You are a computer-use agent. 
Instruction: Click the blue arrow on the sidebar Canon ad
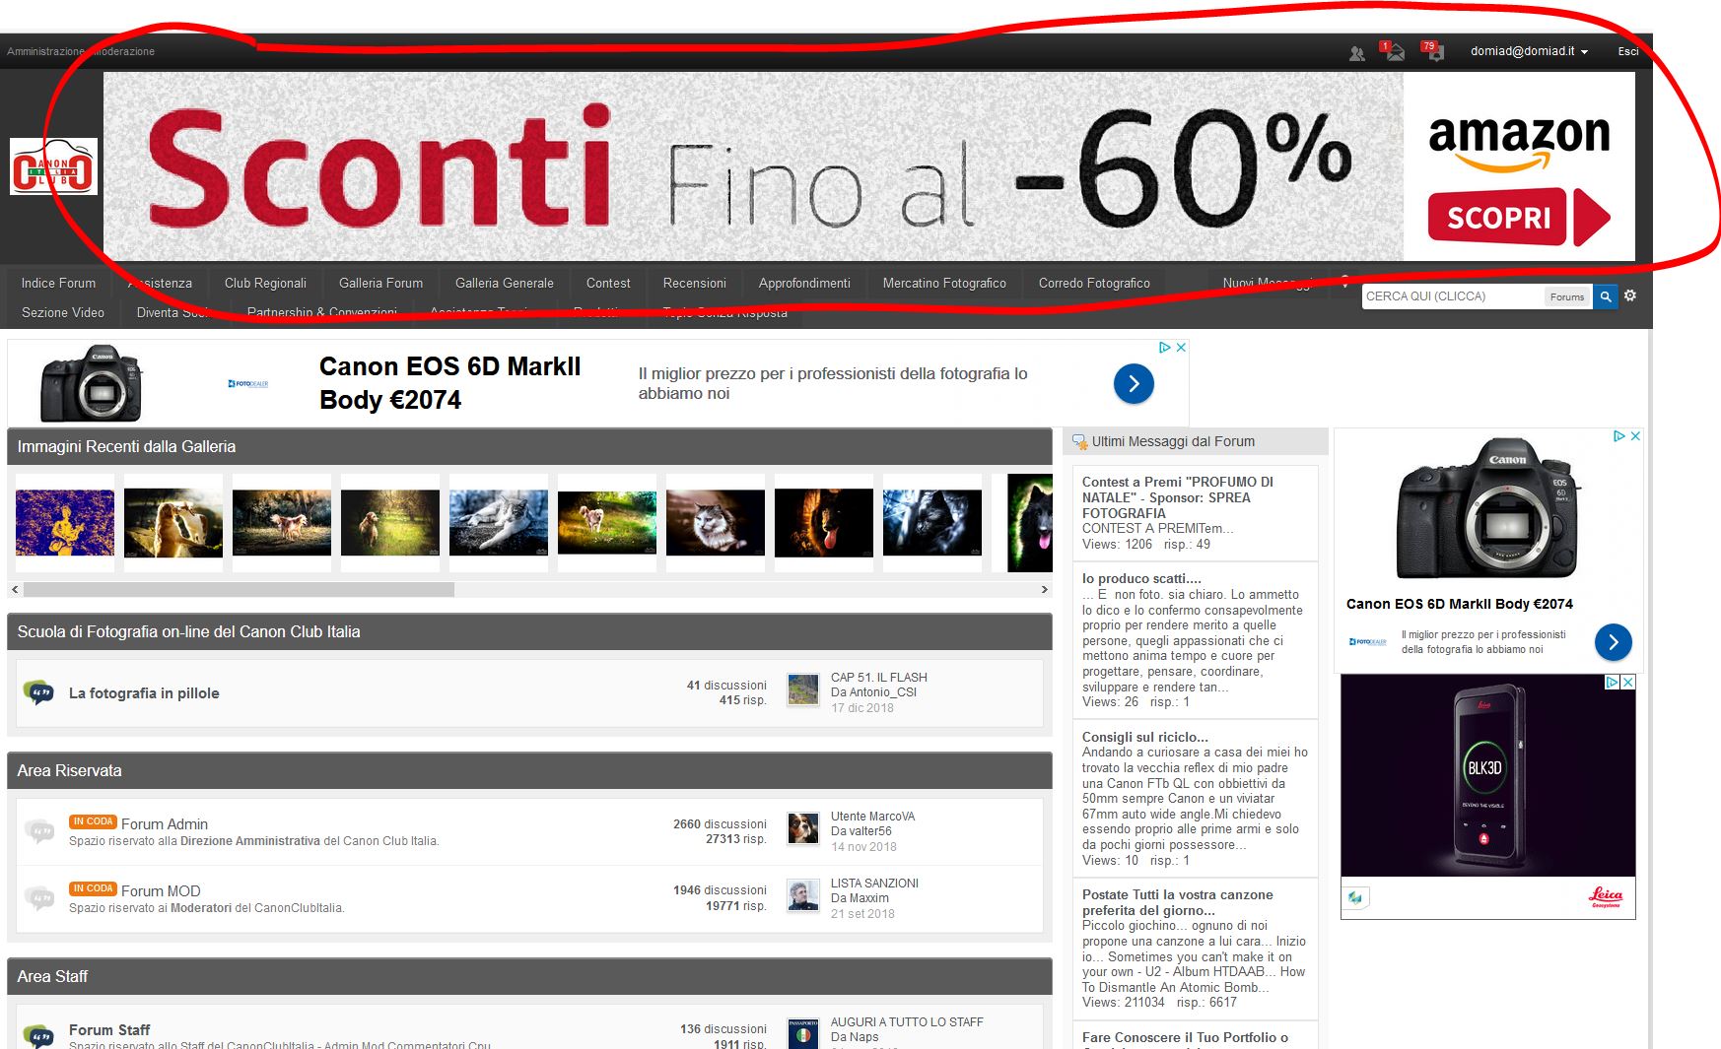pos(1614,642)
